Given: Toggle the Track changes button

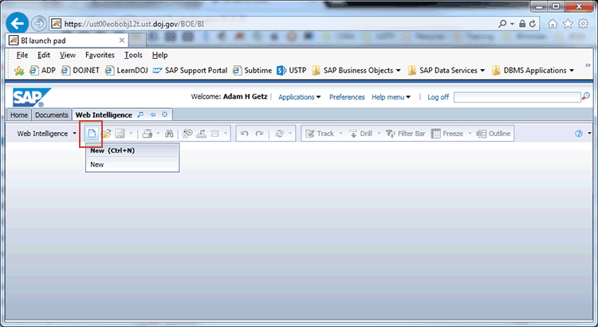Looking at the screenshot, I should pos(320,134).
